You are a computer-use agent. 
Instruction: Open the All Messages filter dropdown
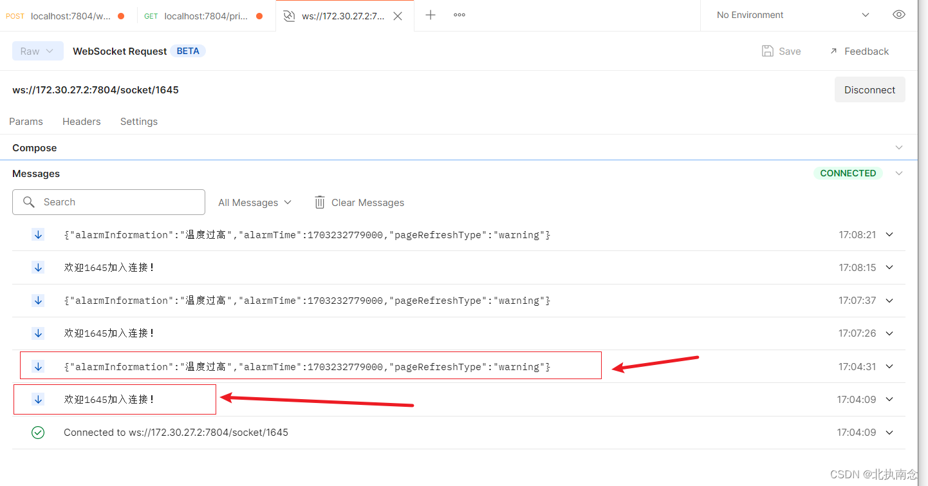[x=255, y=202]
